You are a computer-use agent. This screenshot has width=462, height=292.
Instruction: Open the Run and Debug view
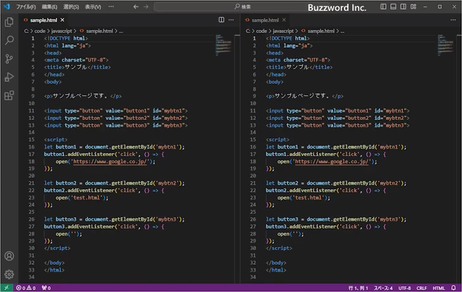[x=9, y=77]
